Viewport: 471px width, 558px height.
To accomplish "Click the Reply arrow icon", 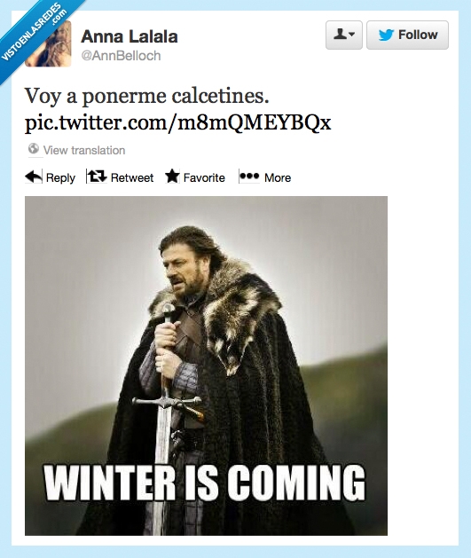I will pyautogui.click(x=34, y=177).
